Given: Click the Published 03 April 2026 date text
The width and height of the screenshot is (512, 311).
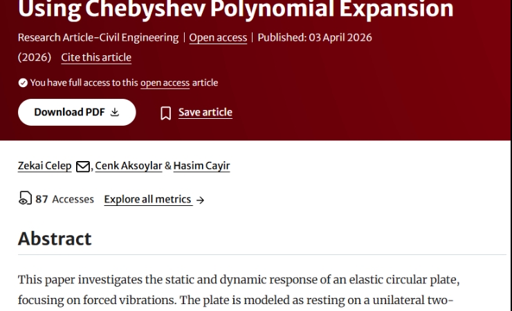Looking at the screenshot, I should [315, 37].
